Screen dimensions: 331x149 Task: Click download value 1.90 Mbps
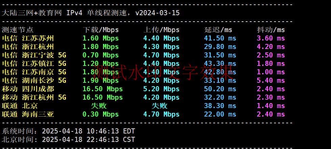(x=101, y=80)
